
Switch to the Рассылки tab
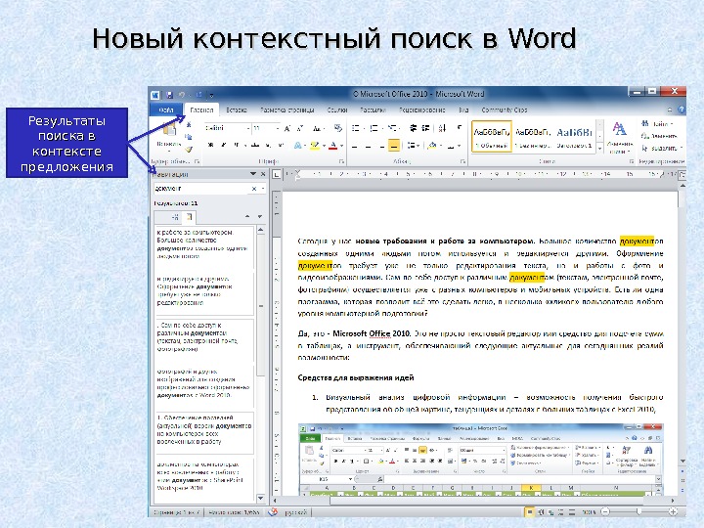373,110
